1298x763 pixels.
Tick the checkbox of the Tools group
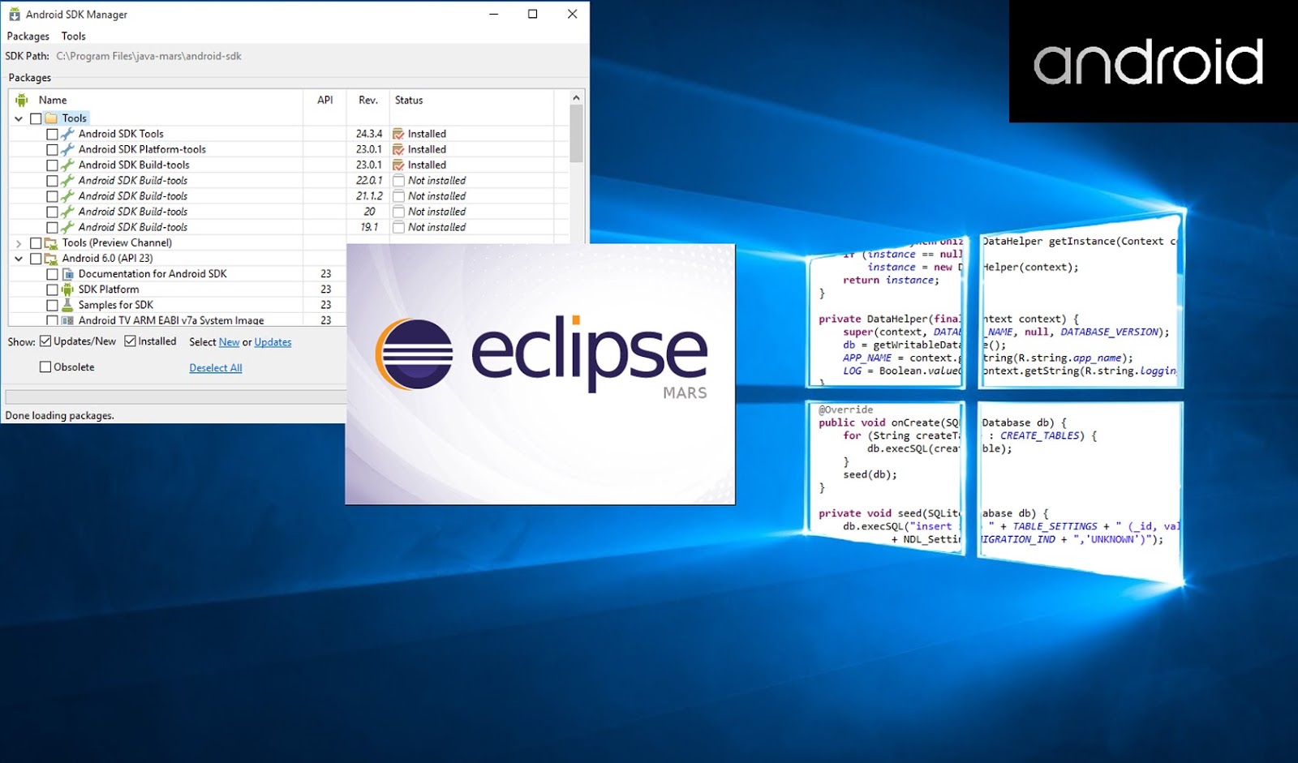[36, 118]
